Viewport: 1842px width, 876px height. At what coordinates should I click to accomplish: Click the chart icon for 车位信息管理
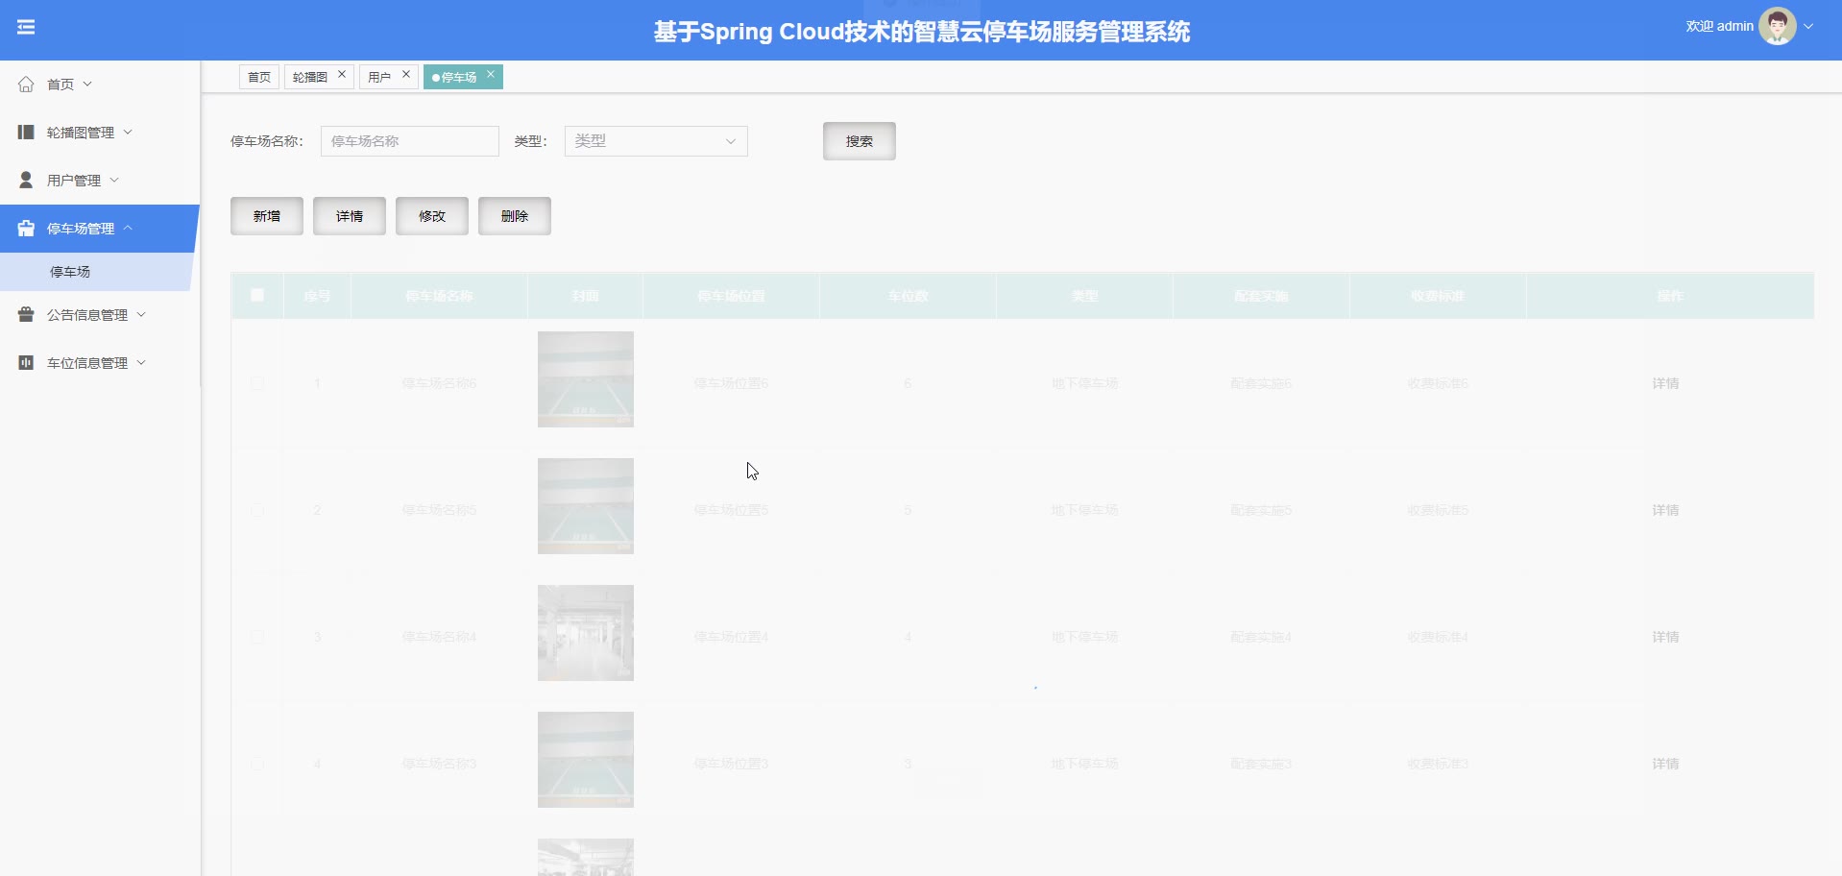coord(26,362)
